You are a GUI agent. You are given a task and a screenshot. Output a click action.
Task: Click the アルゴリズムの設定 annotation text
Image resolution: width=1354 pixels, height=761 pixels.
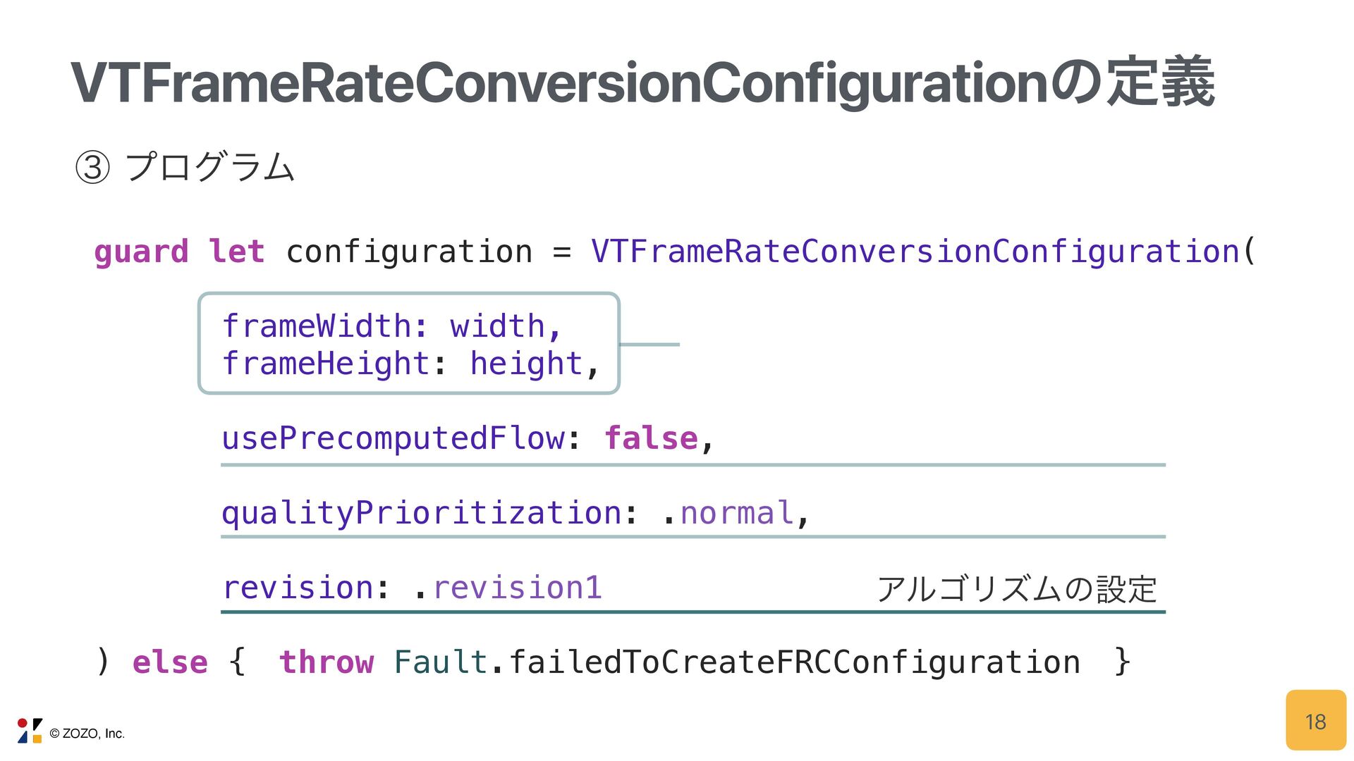[1016, 589]
